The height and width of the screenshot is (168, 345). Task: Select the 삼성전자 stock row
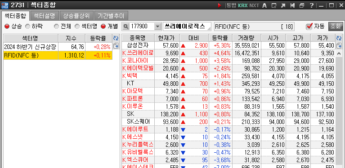pos(229,46)
